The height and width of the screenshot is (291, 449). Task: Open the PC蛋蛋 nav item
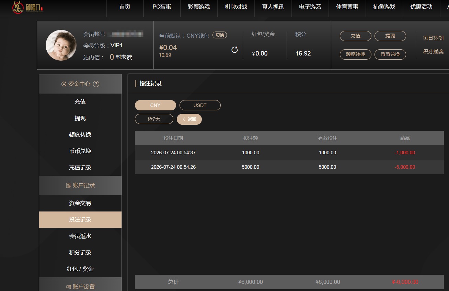[162, 7]
